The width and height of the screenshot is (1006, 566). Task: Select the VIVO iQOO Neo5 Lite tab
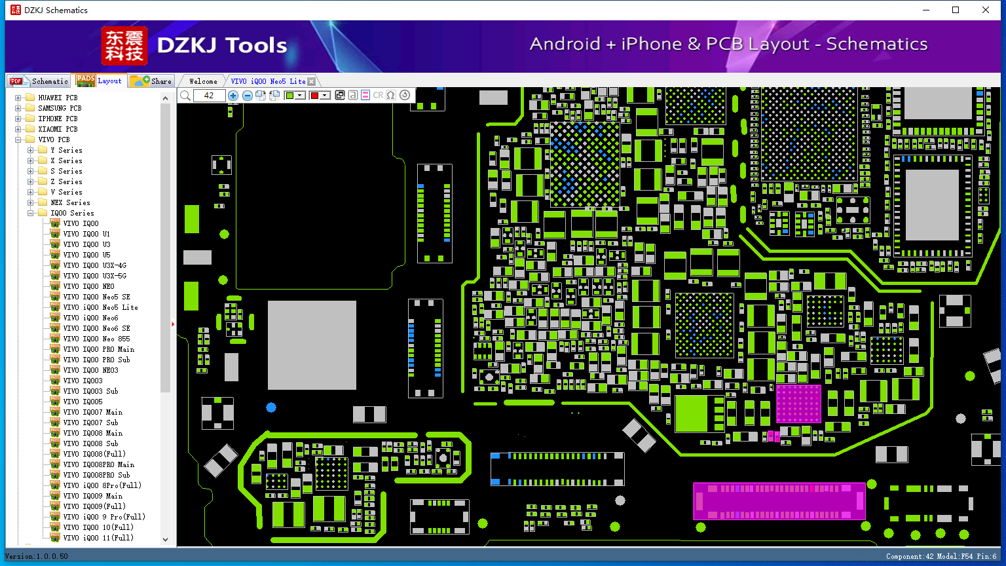click(x=268, y=81)
